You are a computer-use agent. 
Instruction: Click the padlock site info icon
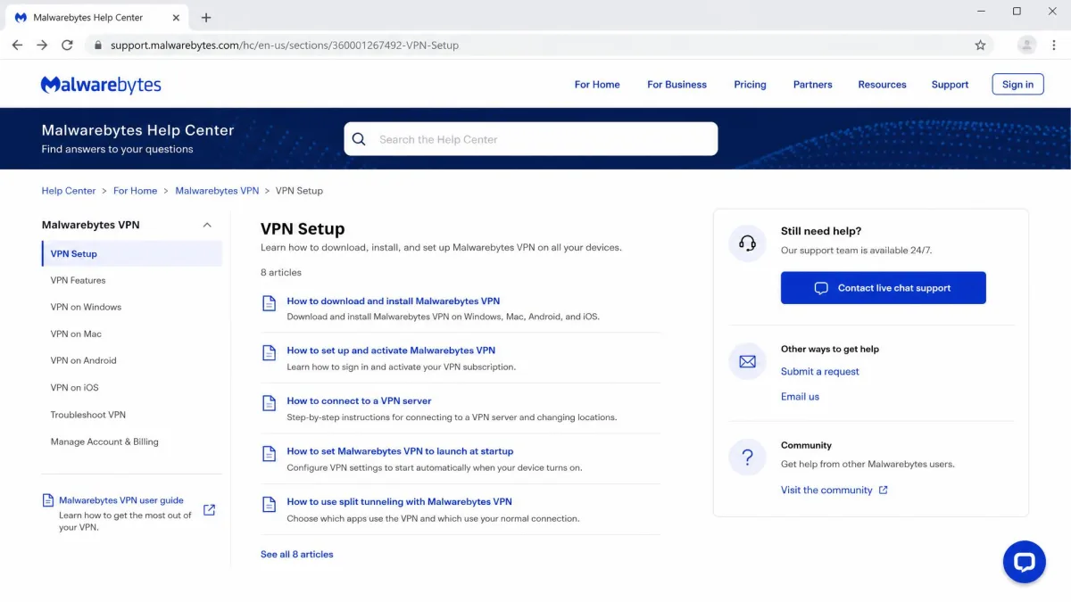click(x=97, y=45)
